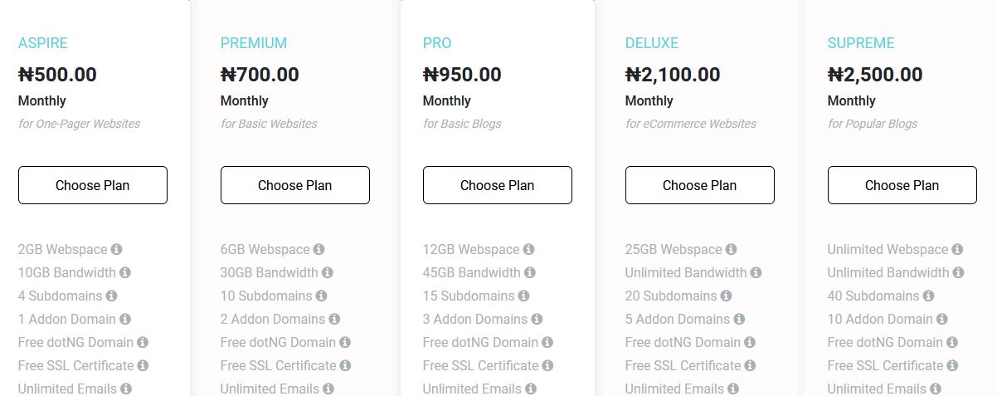Open info icon beside 30GB Bandwidth
The height and width of the screenshot is (396, 997).
(328, 272)
